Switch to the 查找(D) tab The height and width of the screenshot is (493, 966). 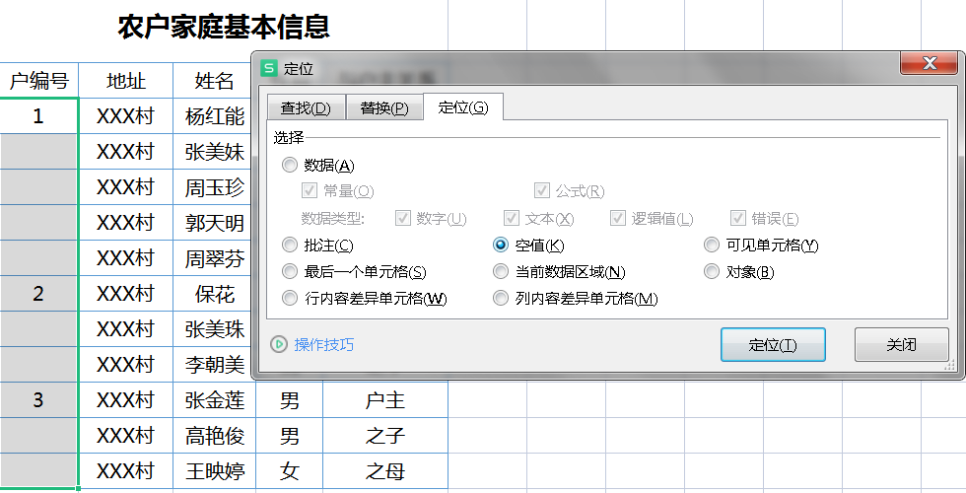(x=306, y=108)
